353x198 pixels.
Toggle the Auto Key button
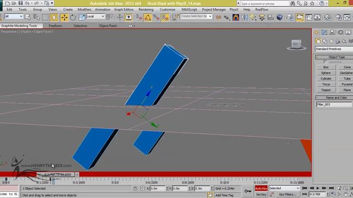261,188
